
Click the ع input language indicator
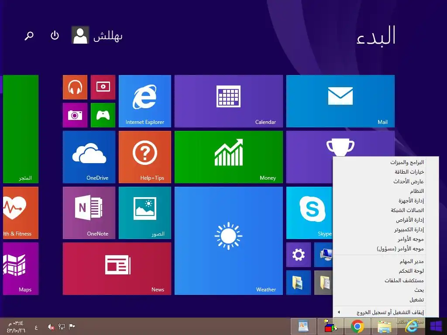tap(36, 328)
